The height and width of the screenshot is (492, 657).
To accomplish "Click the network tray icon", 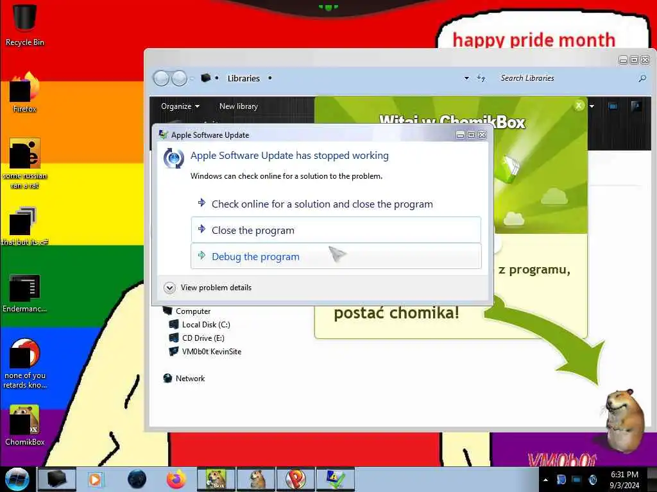I will tap(577, 480).
